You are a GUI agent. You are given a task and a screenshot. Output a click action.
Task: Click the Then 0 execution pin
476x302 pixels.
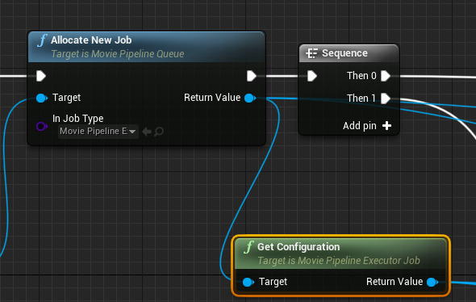click(385, 76)
